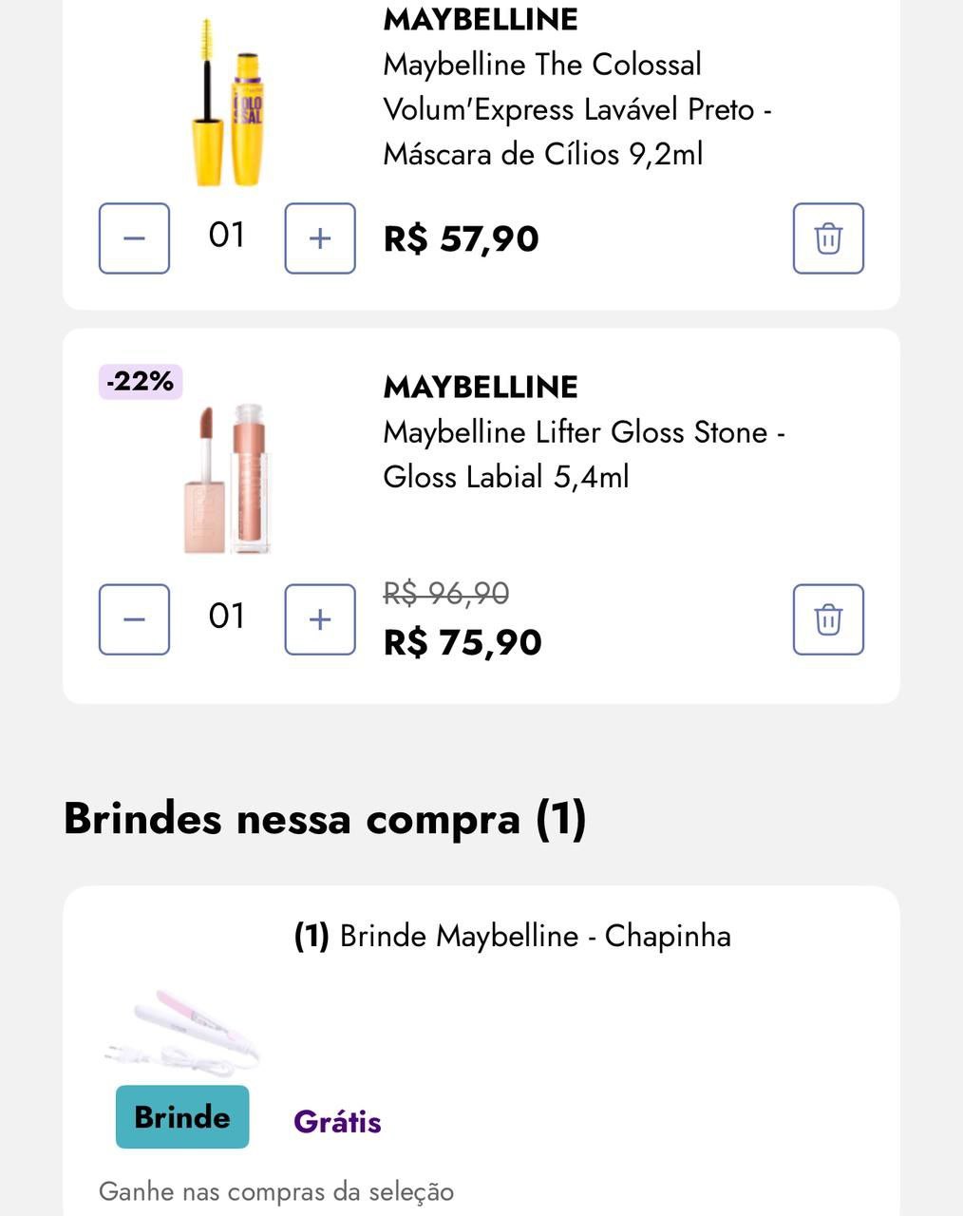Screen dimensions: 963x1216
Task: Decrease quantity of Colossal mascara
Action: point(134,238)
